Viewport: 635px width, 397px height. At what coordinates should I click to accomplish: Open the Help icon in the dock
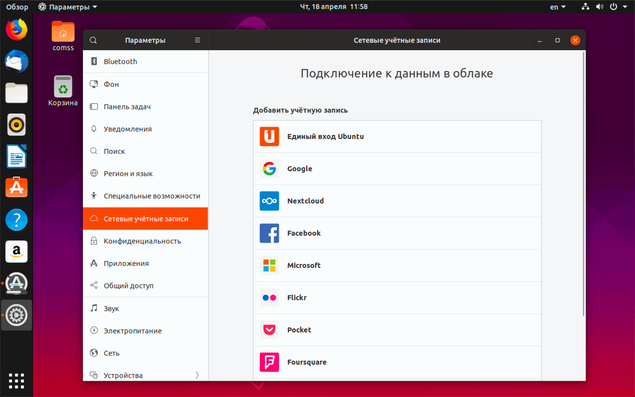point(16,220)
